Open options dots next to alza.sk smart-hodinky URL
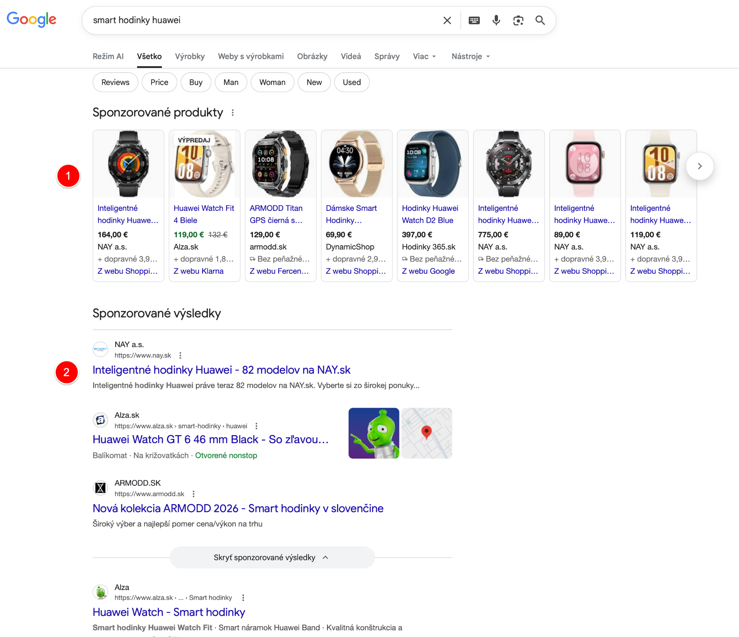 coord(256,426)
